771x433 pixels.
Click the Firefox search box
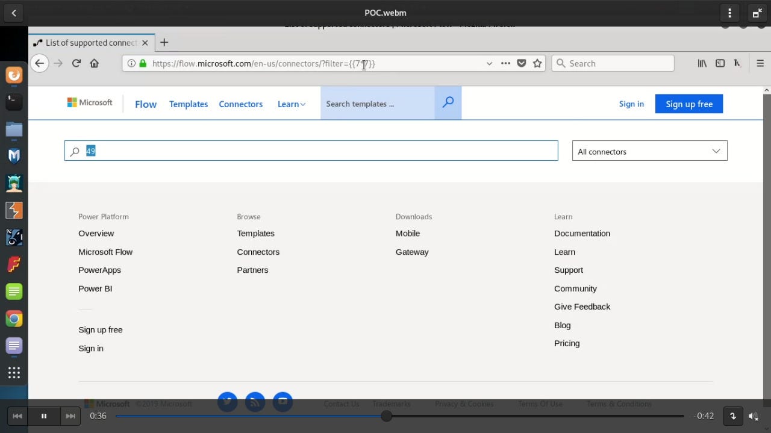613,63
